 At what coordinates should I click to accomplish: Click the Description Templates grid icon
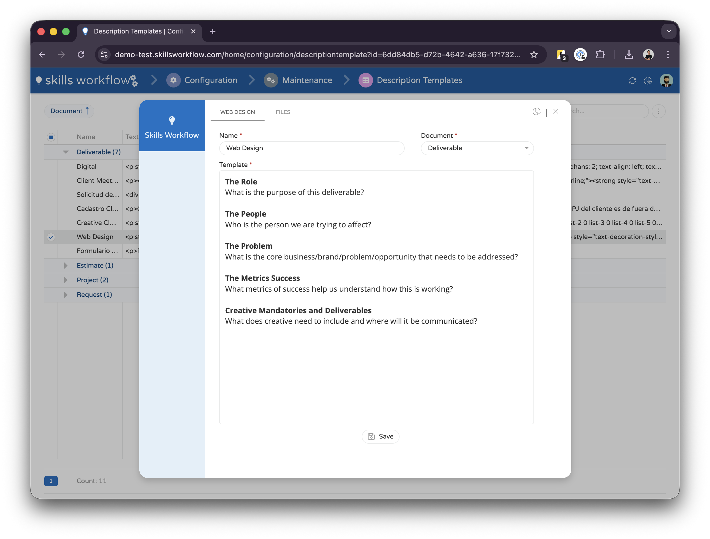[365, 80]
